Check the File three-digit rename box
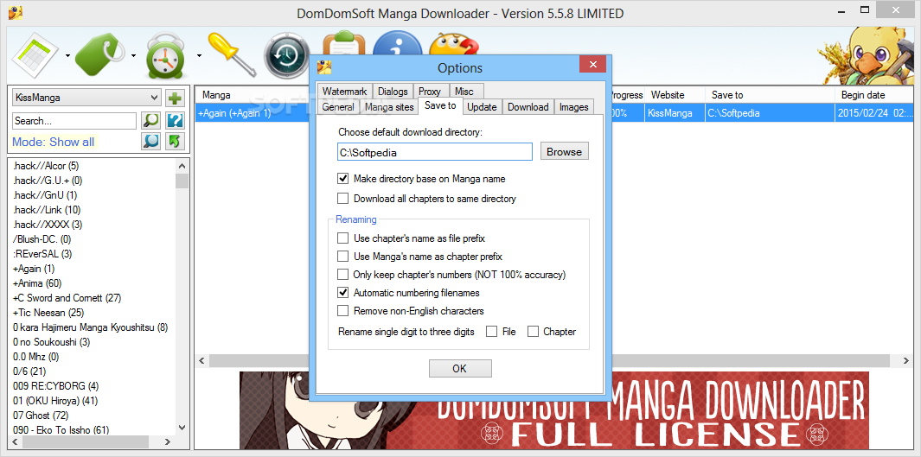Image resolution: width=921 pixels, height=457 pixels. pyautogui.click(x=491, y=332)
